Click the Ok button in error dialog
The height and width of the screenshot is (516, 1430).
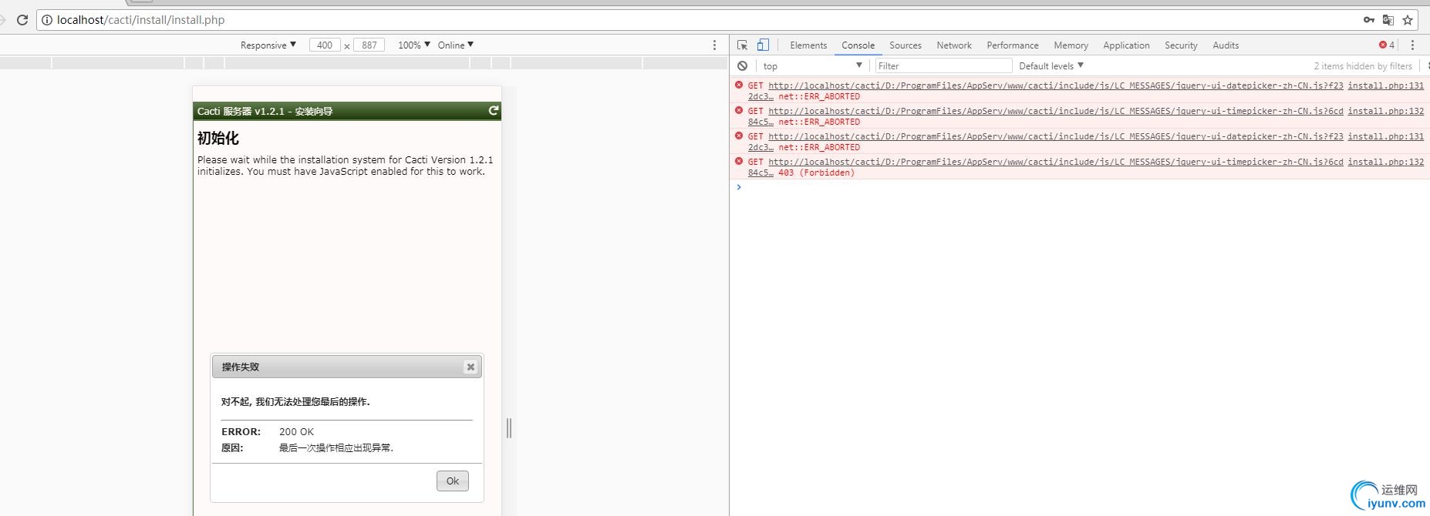pyautogui.click(x=453, y=481)
